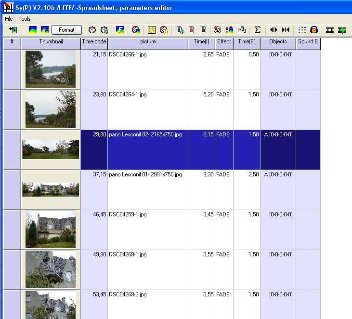The image size is (352, 319).
Task: Select thumbnail of DSC04268-3.jpg
Action: [x=51, y=305]
